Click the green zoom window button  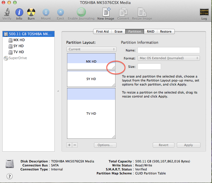[x=15, y=3]
